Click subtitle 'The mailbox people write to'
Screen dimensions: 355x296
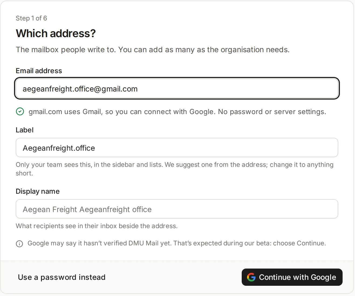click(66, 50)
